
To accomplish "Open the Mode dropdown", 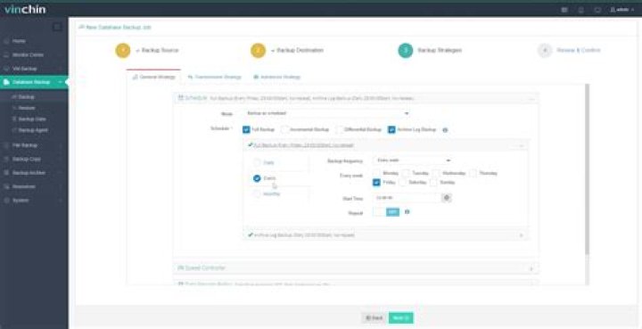I will tap(327, 113).
